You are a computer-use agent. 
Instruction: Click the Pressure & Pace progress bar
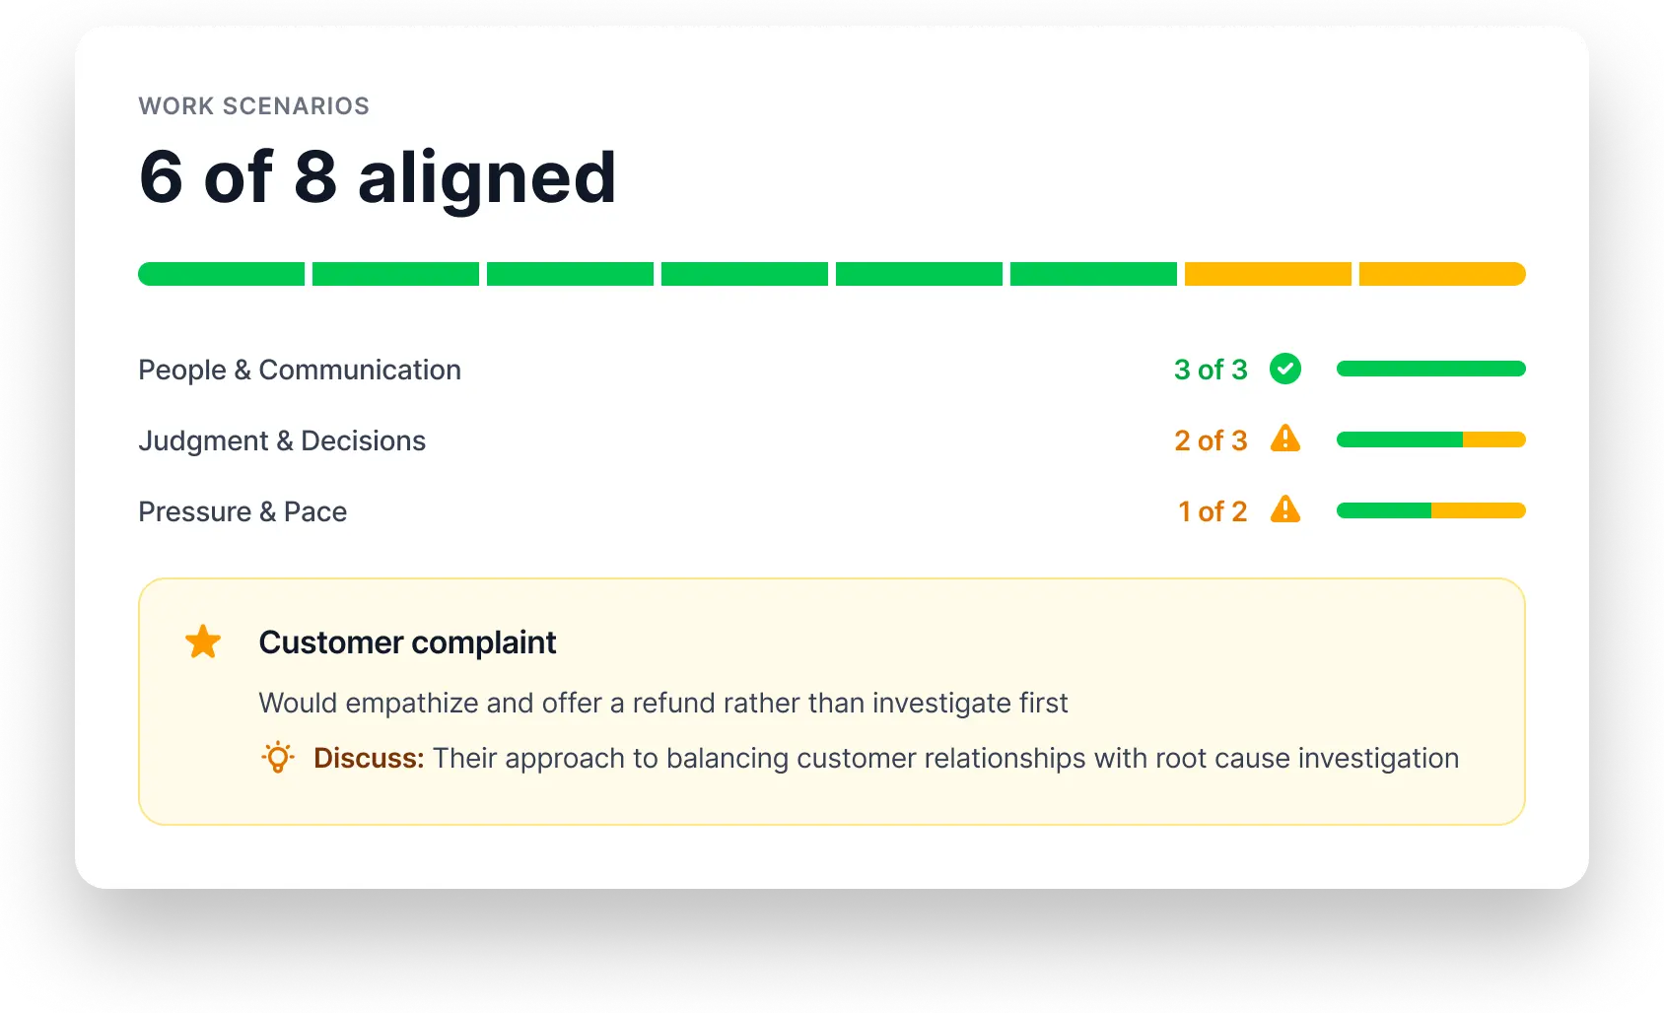pyautogui.click(x=1430, y=510)
